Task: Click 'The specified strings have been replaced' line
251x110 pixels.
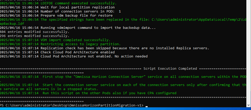Action: click(123, 20)
